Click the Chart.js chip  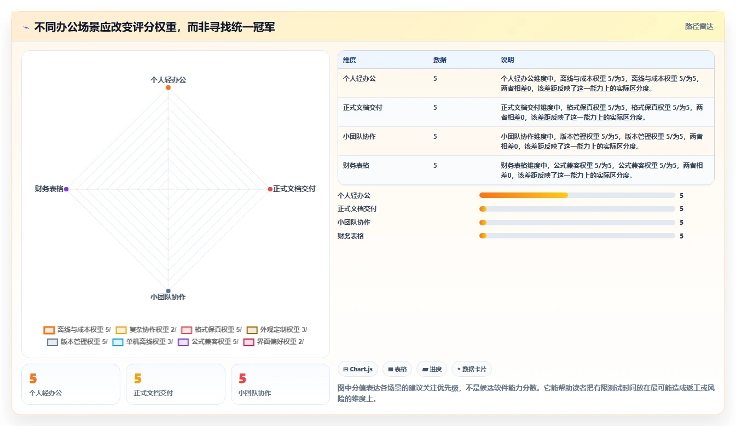358,369
